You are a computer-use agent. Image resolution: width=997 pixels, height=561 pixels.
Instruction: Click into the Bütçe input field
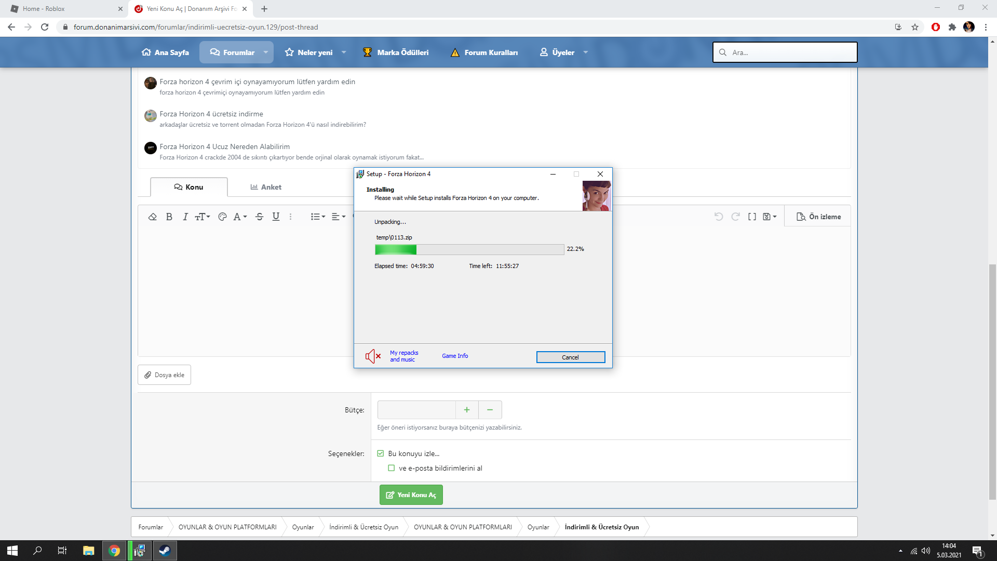pyautogui.click(x=416, y=410)
